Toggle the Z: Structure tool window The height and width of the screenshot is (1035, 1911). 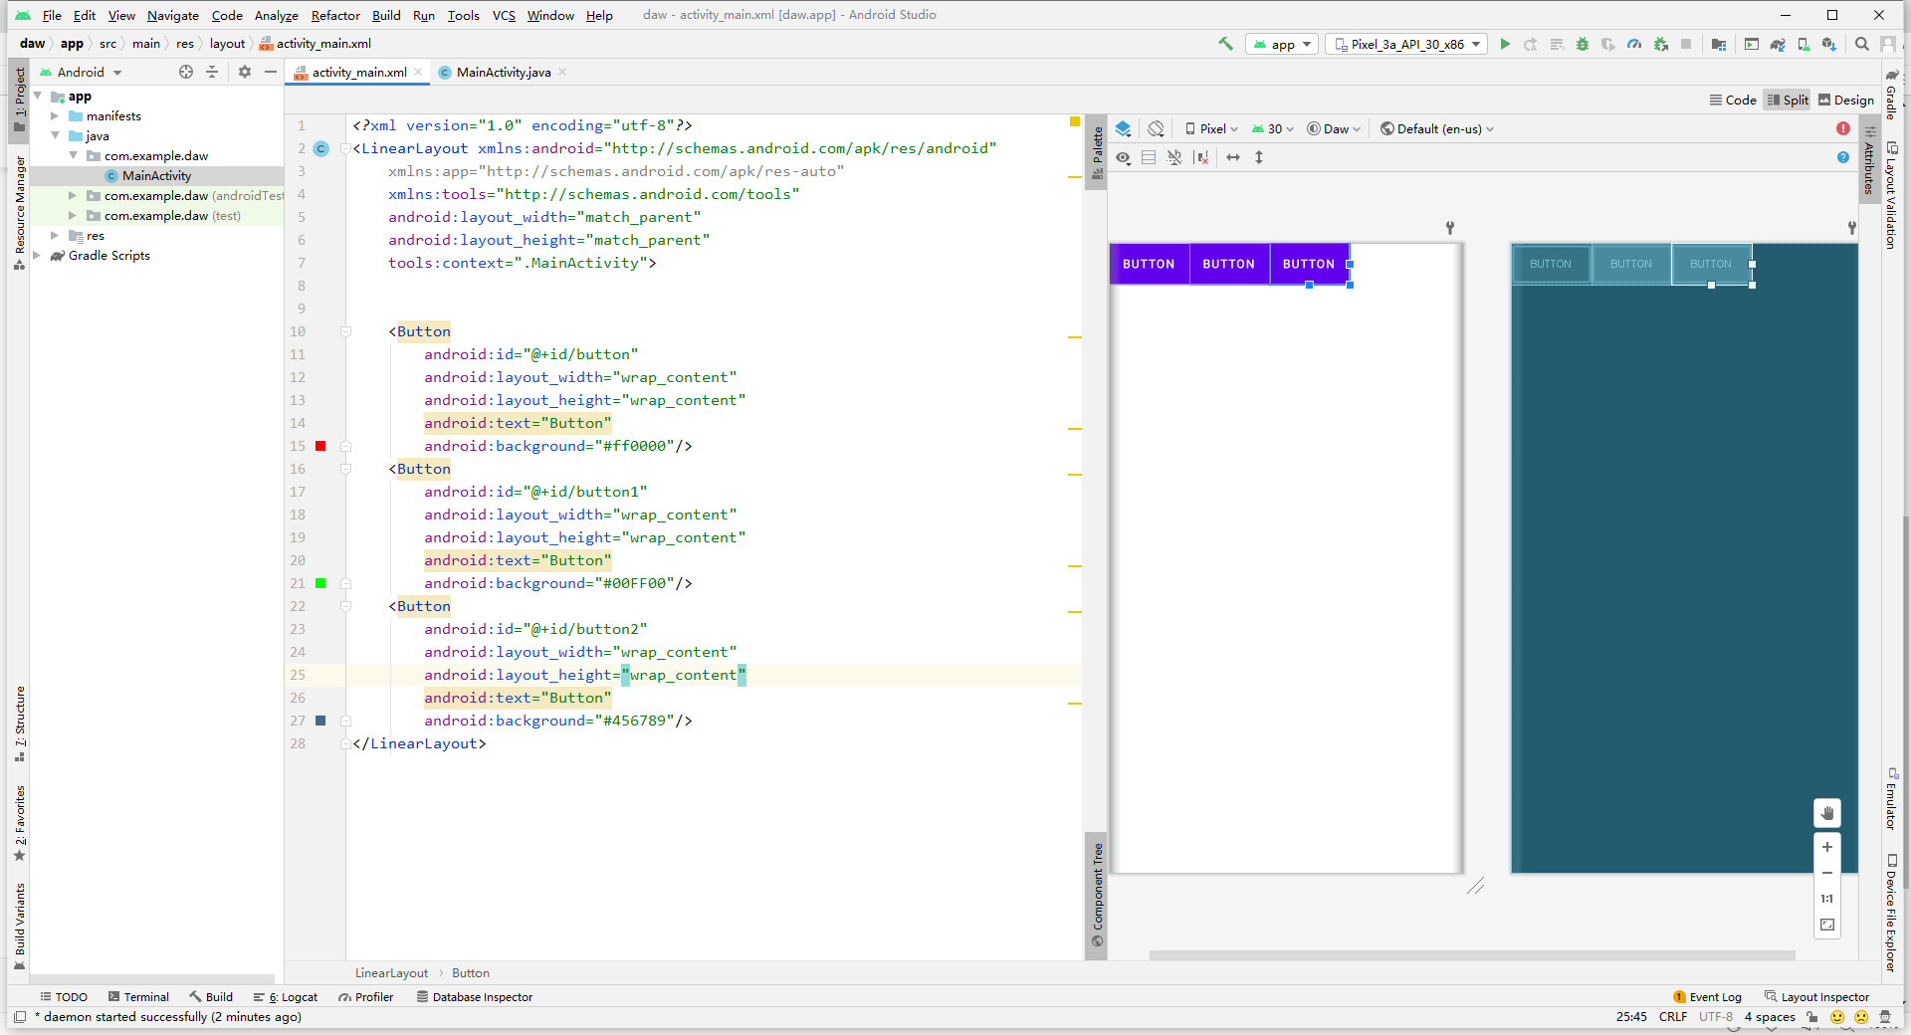click(19, 724)
